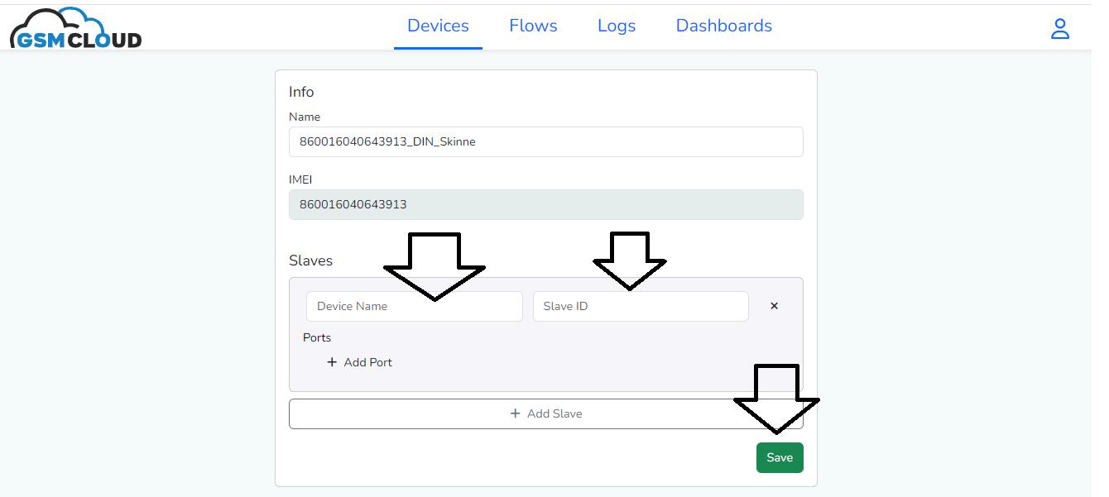Click the GSM Cloud logo
Screen dimensions: 1109x497
coord(75,27)
